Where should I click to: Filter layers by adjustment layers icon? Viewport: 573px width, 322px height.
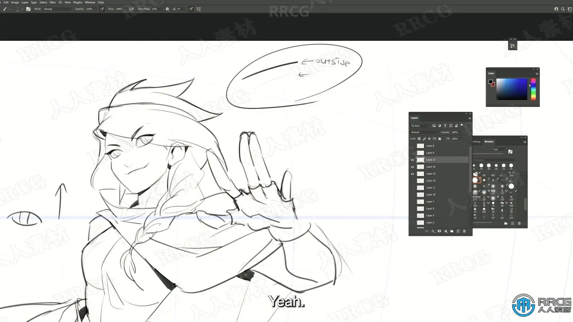click(439, 126)
